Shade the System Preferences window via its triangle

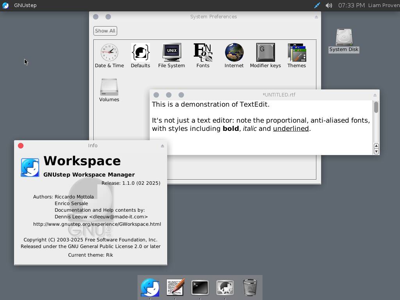click(316, 16)
